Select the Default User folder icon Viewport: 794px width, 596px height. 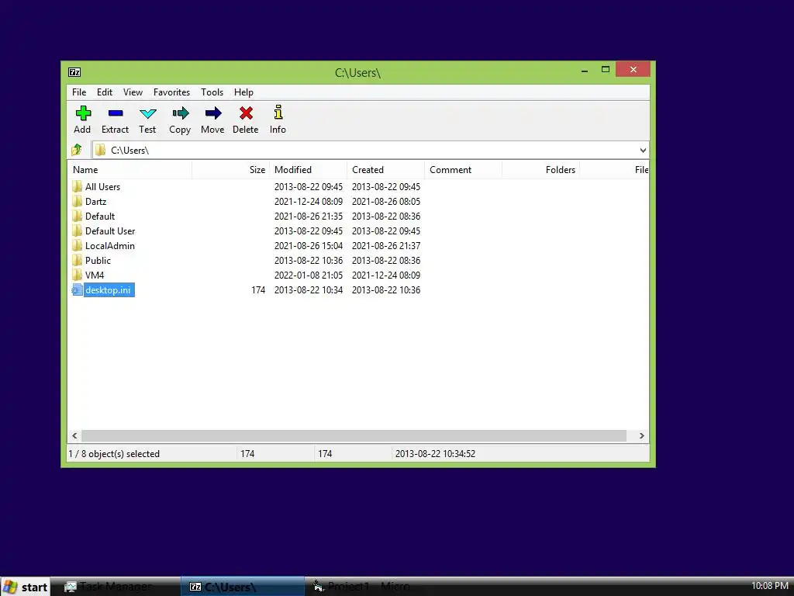(x=77, y=230)
